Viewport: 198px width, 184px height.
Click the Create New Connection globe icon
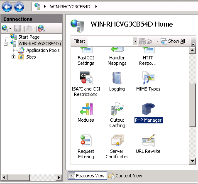pyautogui.click(x=5, y=28)
